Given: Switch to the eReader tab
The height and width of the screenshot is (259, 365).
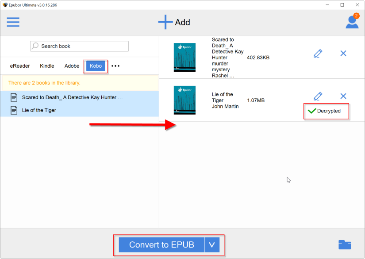Looking at the screenshot, I should pos(20,66).
